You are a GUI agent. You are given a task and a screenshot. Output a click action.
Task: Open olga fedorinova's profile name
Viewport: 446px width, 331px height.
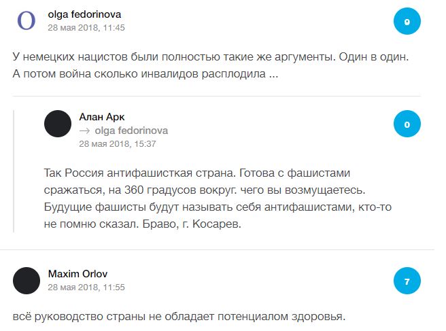84,14
